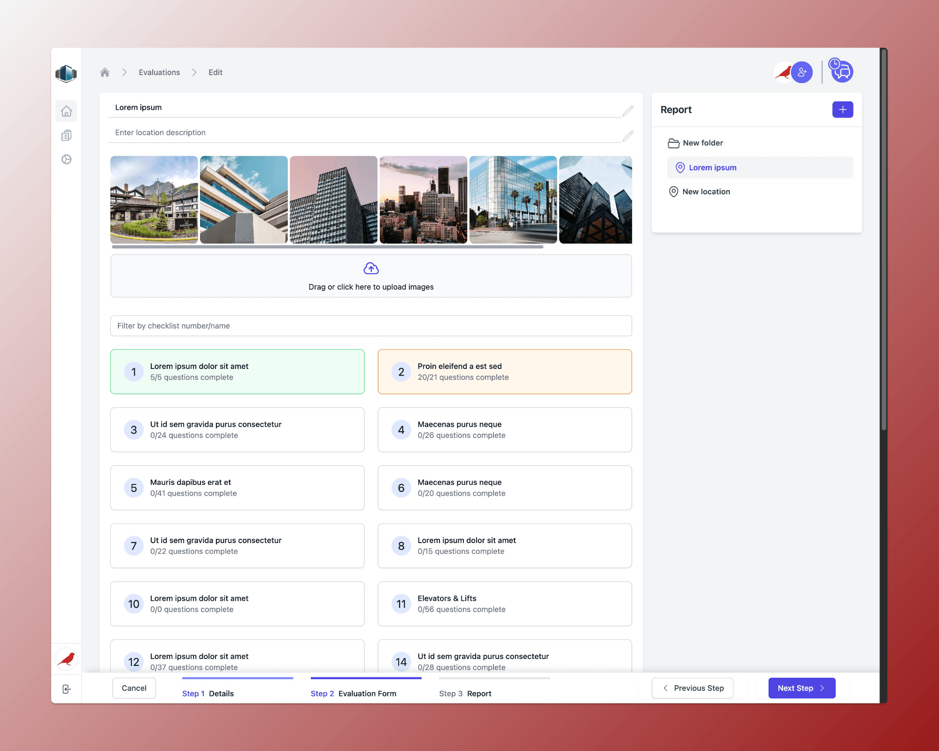Switch to the Step 3 Report tab
The width and height of the screenshot is (939, 751).
click(x=465, y=693)
